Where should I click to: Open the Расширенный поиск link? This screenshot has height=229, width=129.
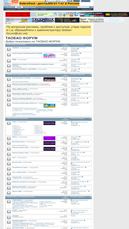click(x=86, y=9)
